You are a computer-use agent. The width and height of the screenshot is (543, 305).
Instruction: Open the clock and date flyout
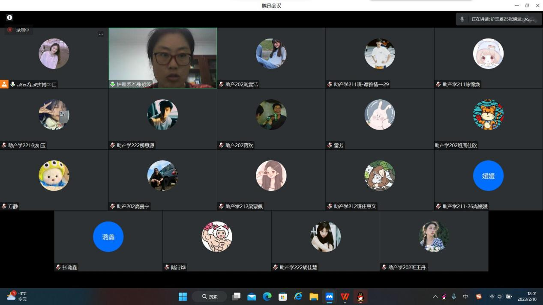527,296
